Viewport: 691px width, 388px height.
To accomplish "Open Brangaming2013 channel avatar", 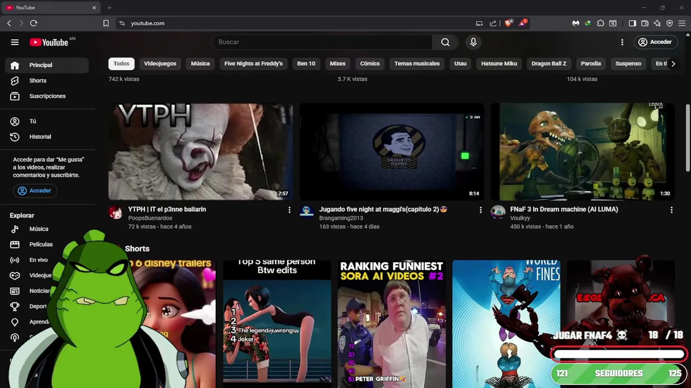I will [x=307, y=212].
